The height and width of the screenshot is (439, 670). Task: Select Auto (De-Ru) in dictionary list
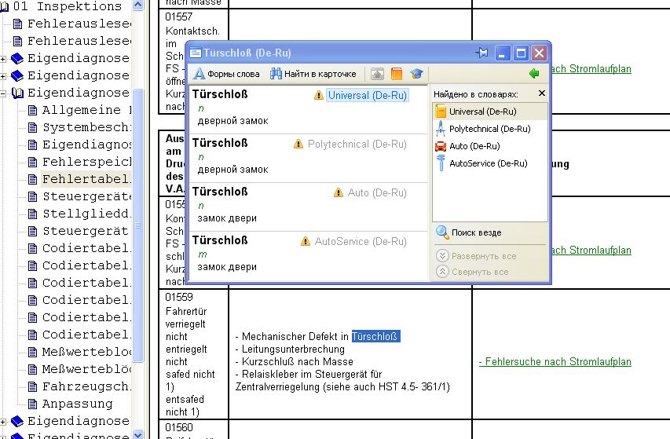coord(489,146)
